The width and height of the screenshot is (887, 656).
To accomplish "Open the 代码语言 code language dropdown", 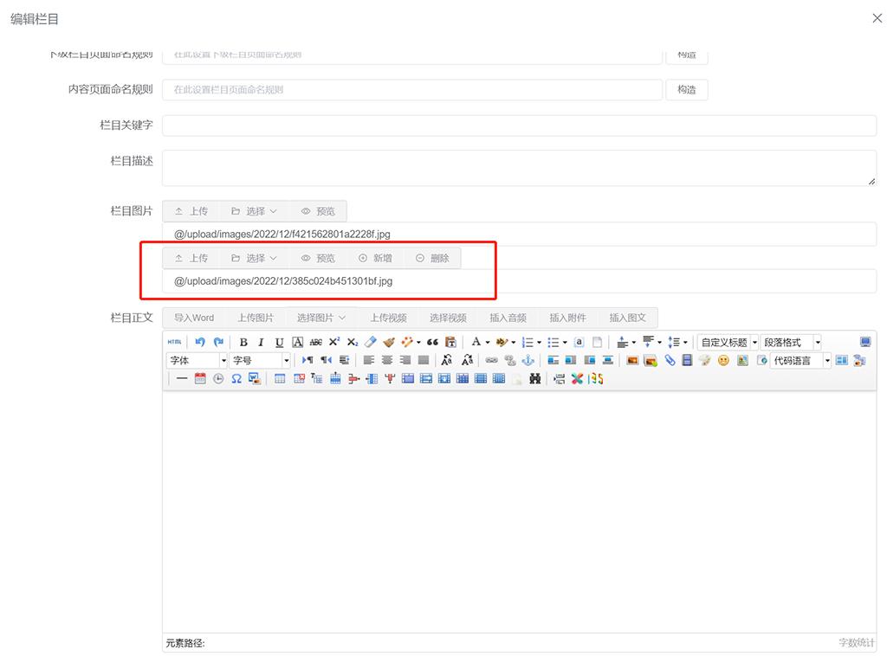I will [800, 360].
